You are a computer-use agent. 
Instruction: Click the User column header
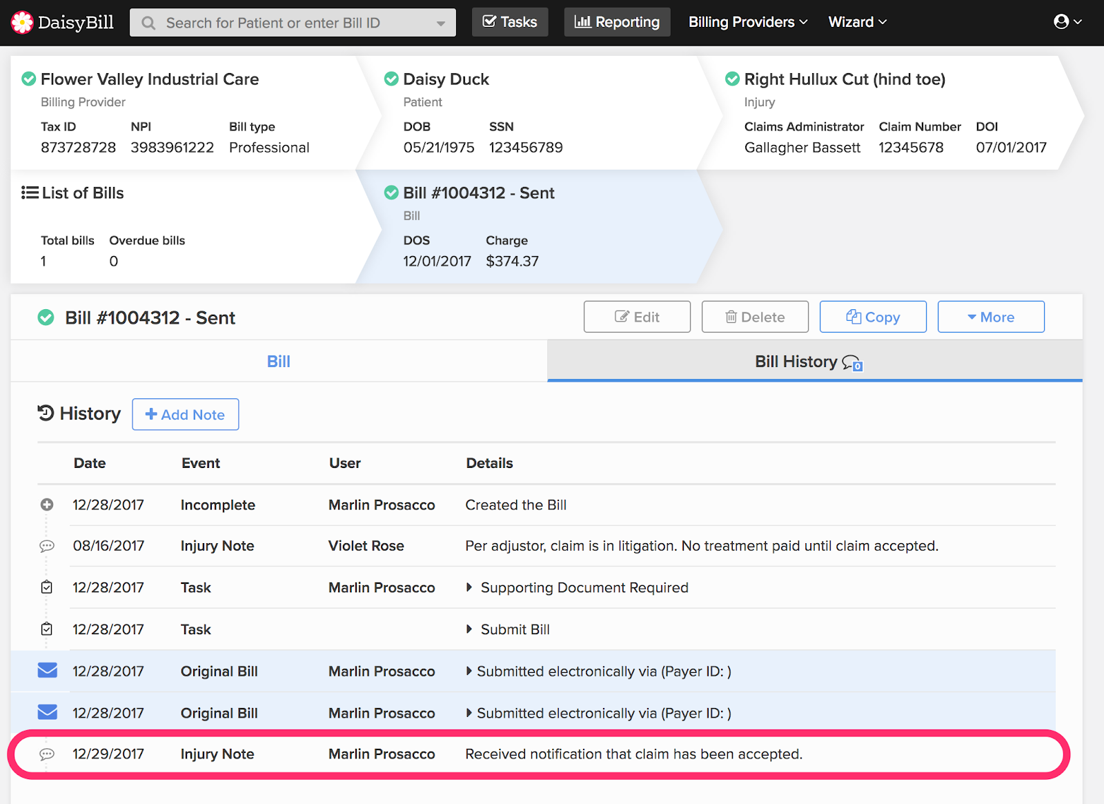pos(345,463)
